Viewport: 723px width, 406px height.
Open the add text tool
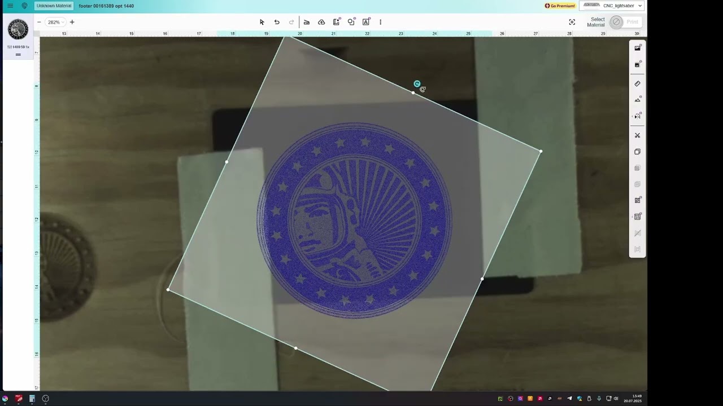[366, 22]
